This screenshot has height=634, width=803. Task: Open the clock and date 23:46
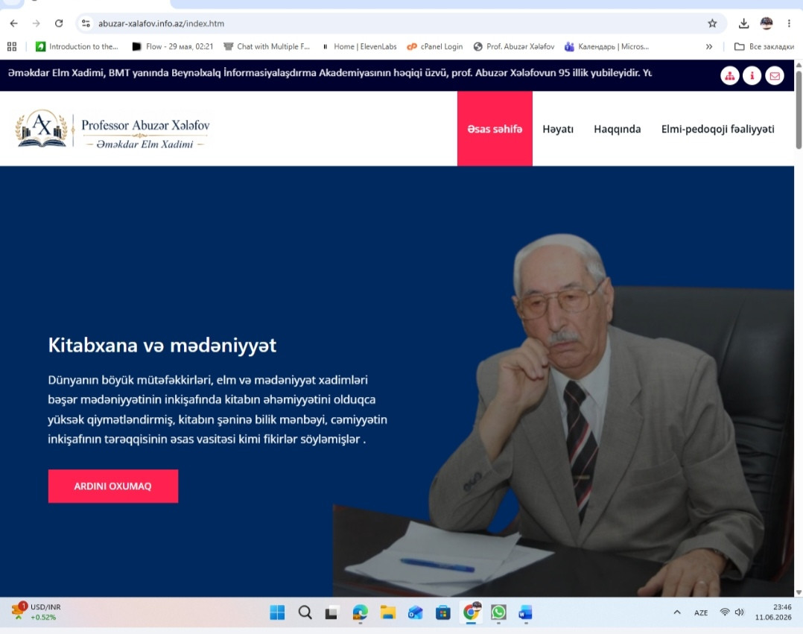(773, 612)
